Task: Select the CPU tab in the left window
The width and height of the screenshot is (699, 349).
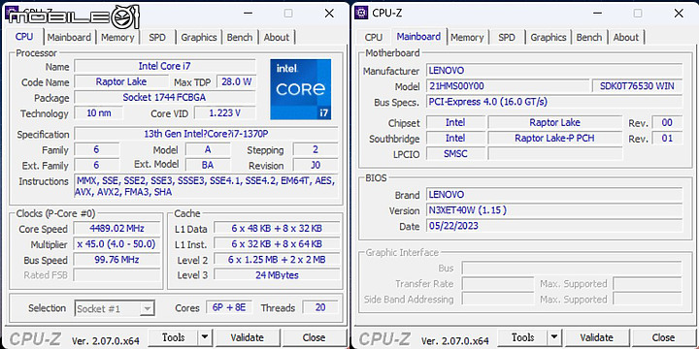Action: pyautogui.click(x=24, y=37)
